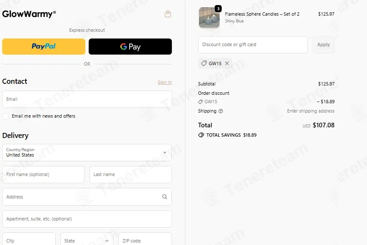Screen dimensions: 367x245
Task: Pay with Google Pay express checkout
Action: coord(130,47)
